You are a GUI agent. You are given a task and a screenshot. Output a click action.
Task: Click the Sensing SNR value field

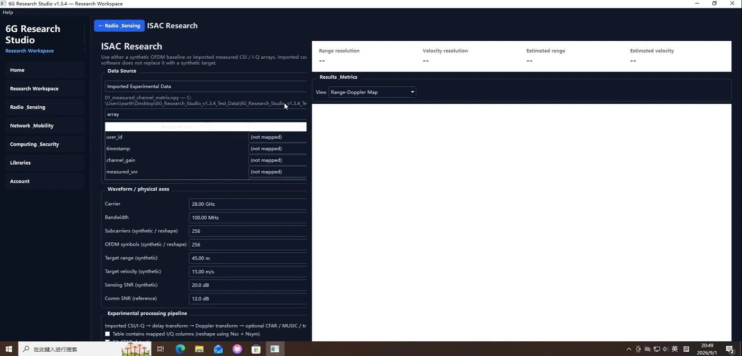[x=248, y=285]
